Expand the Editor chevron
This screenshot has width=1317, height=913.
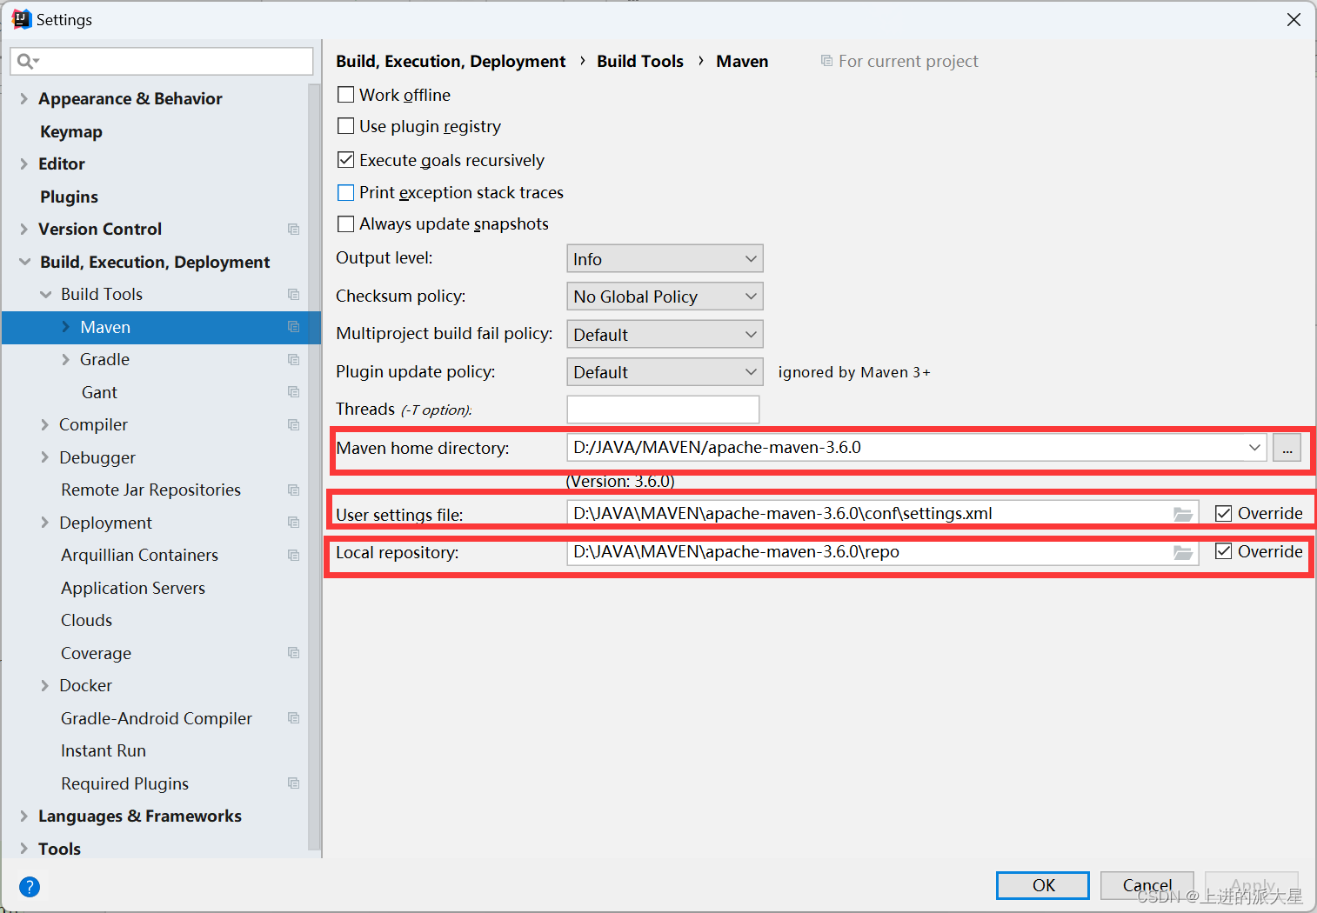(23, 163)
